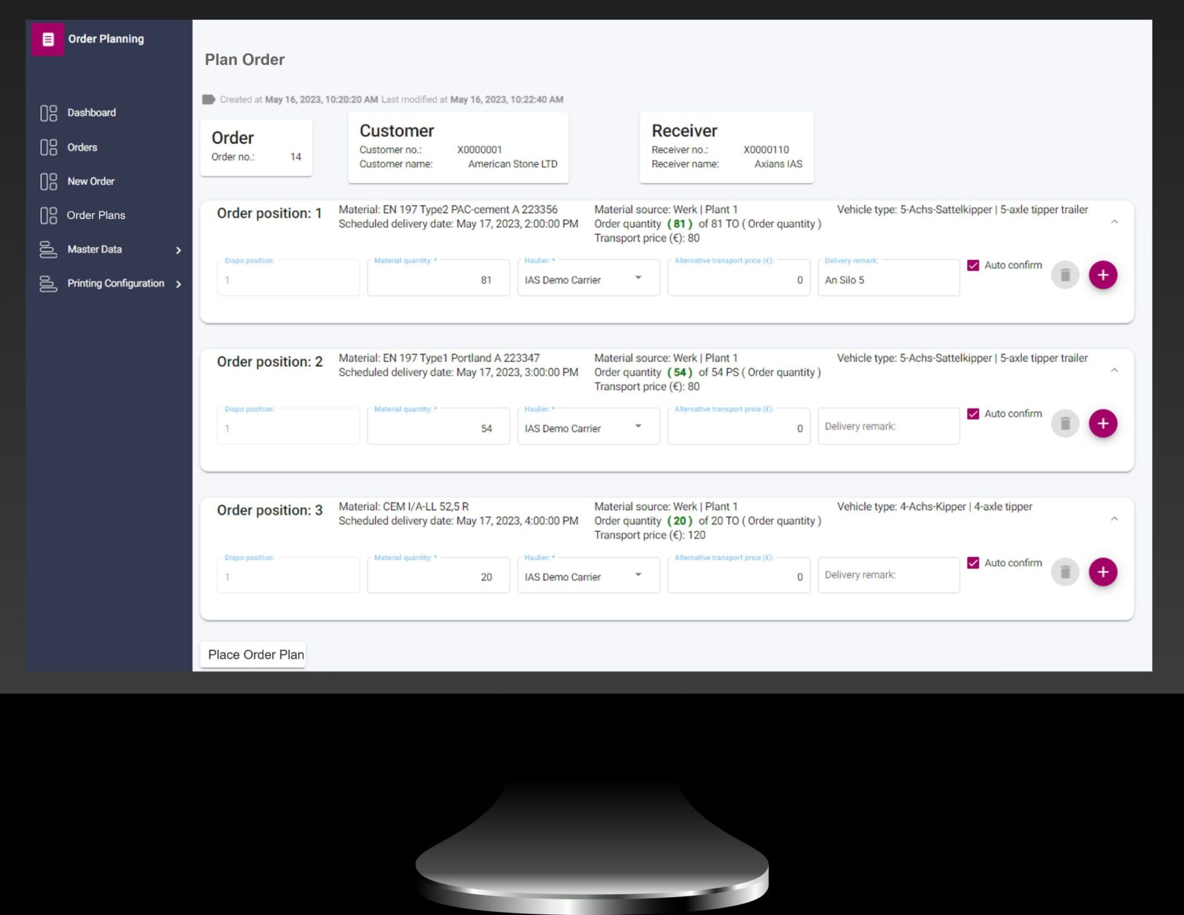Open Orders via its sidebar icon

49,147
